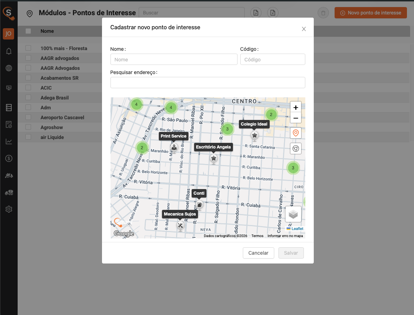This screenshot has height=315, width=414.
Task: Click the circular area map tool
Action: click(x=296, y=149)
